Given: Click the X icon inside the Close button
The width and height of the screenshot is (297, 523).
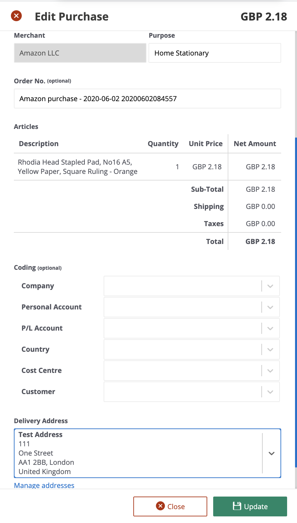Looking at the screenshot, I should [x=160, y=506].
